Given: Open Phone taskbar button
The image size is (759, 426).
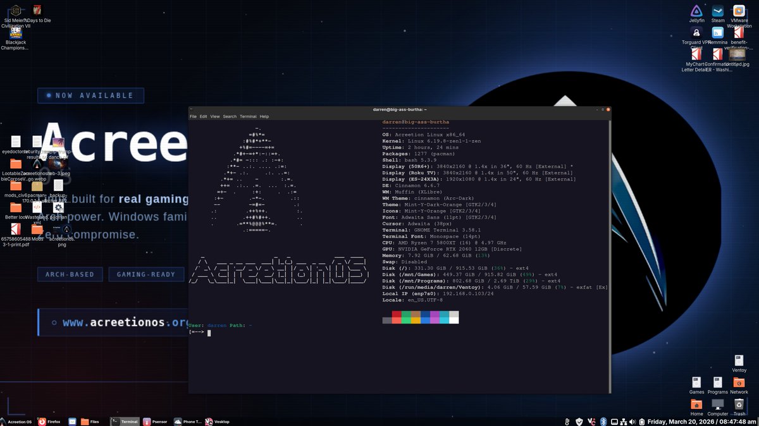Looking at the screenshot, I should [188, 421].
